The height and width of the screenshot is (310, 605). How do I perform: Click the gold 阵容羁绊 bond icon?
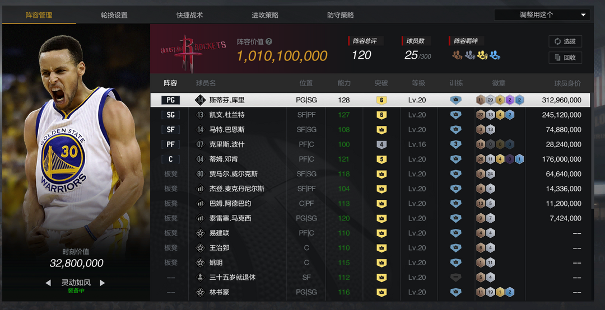(482, 55)
